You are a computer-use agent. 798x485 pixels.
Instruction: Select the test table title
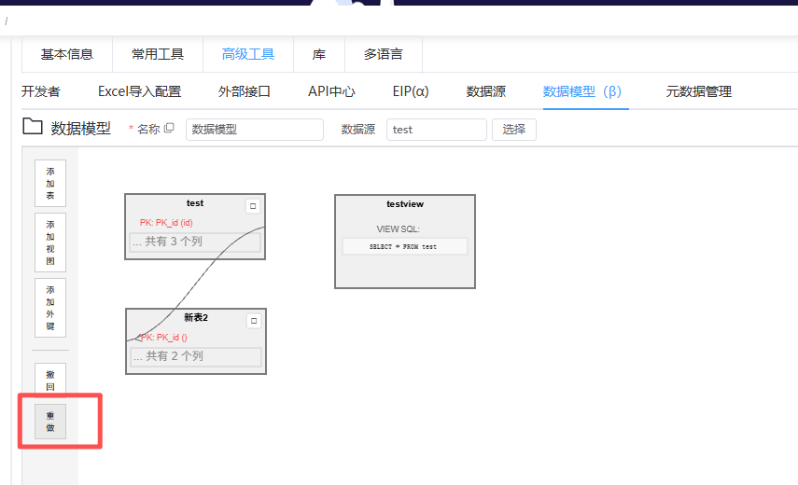click(195, 202)
